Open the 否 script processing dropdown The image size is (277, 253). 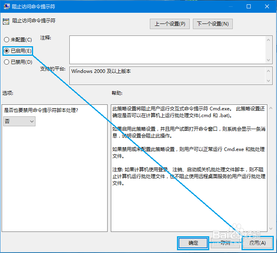(19, 121)
